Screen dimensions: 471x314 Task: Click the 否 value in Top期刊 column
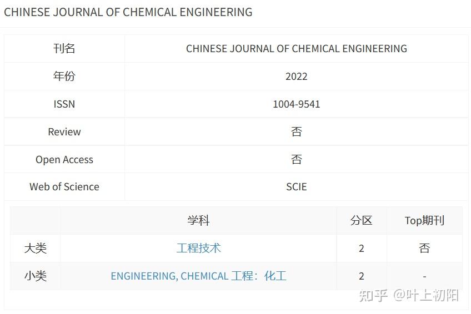[x=424, y=248]
